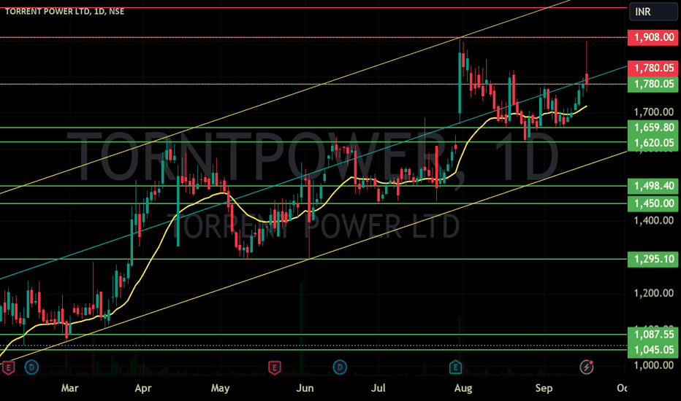
Task: Click the 1,000.00 price axis value
Action: (x=654, y=365)
